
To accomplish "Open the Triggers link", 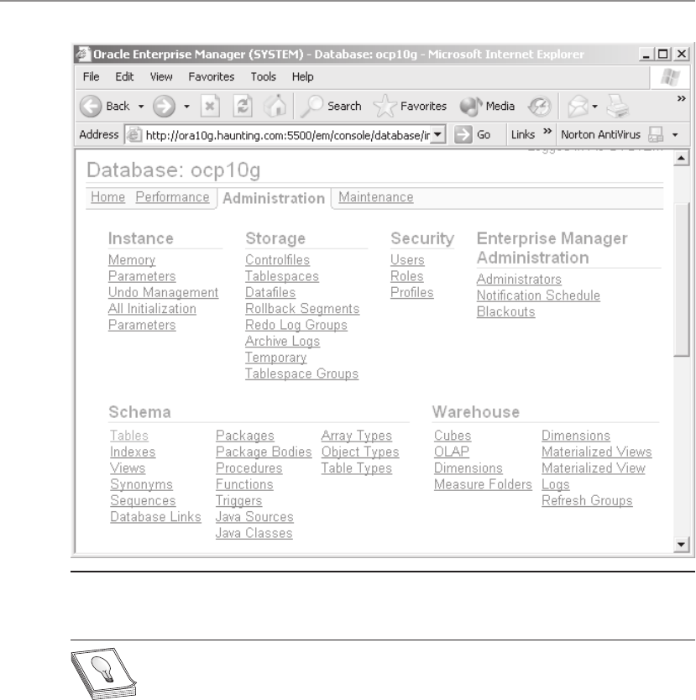I will 238,501.
